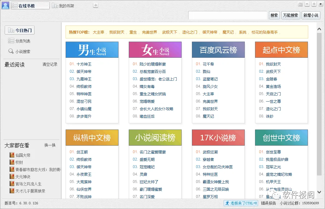Image resolution: width=325 pixels, height=209 pixels.
Task: Open the 17K小说榜 banner
Action: coord(218,138)
